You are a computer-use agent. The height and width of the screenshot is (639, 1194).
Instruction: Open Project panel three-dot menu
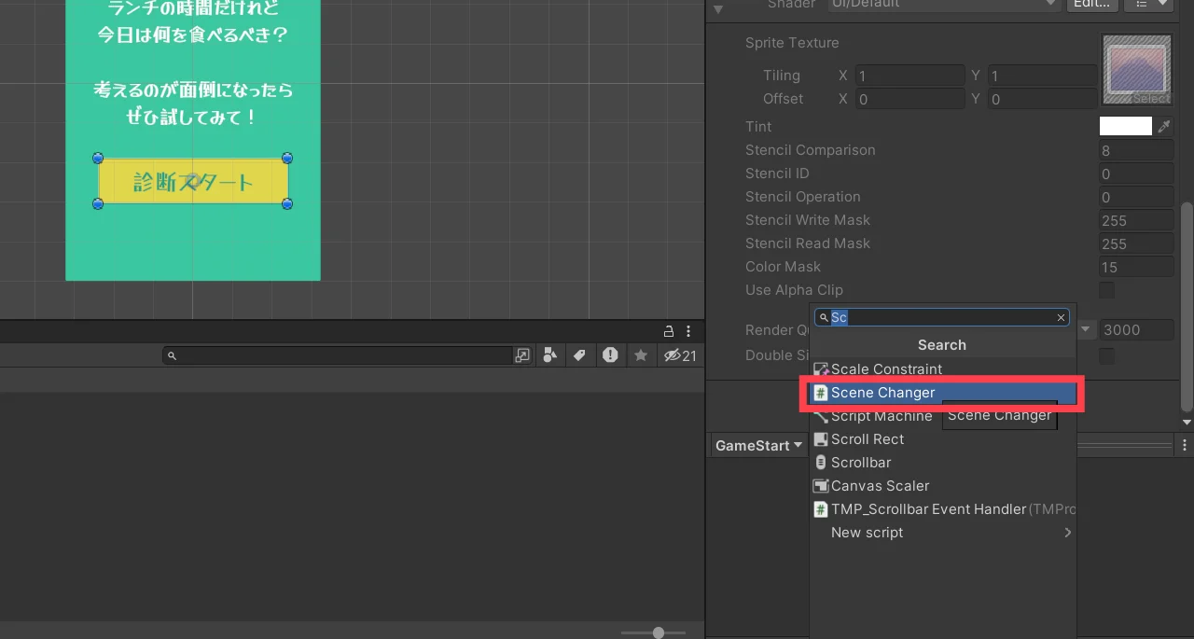pyautogui.click(x=688, y=331)
